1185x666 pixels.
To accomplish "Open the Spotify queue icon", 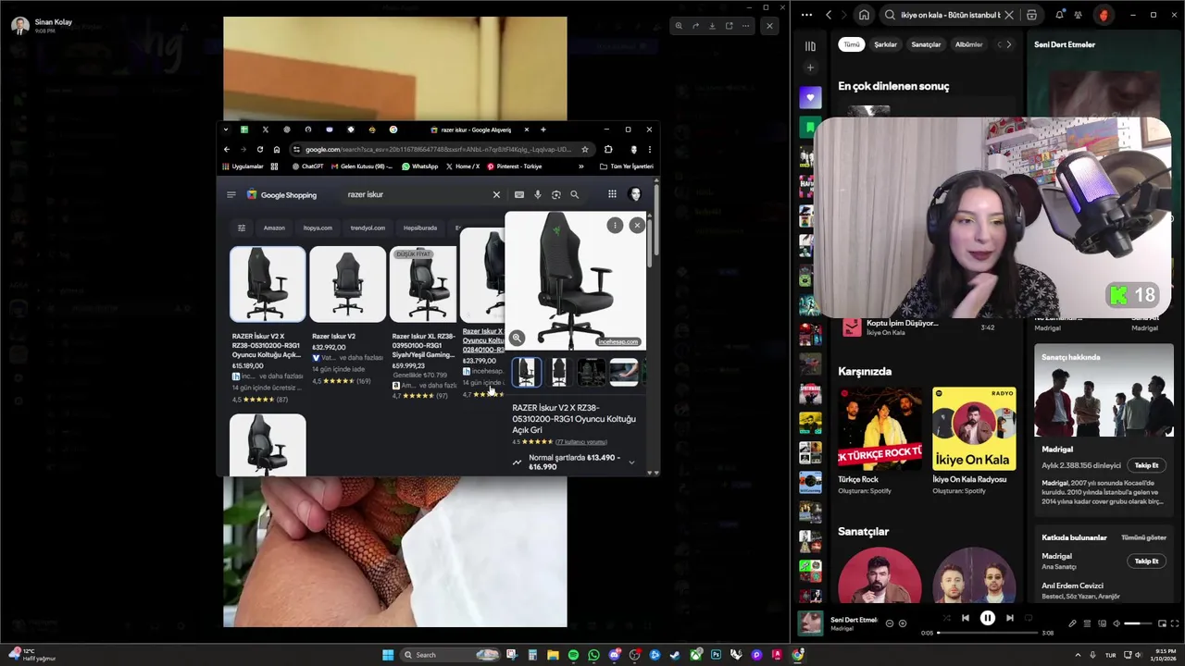I will click(x=1087, y=623).
